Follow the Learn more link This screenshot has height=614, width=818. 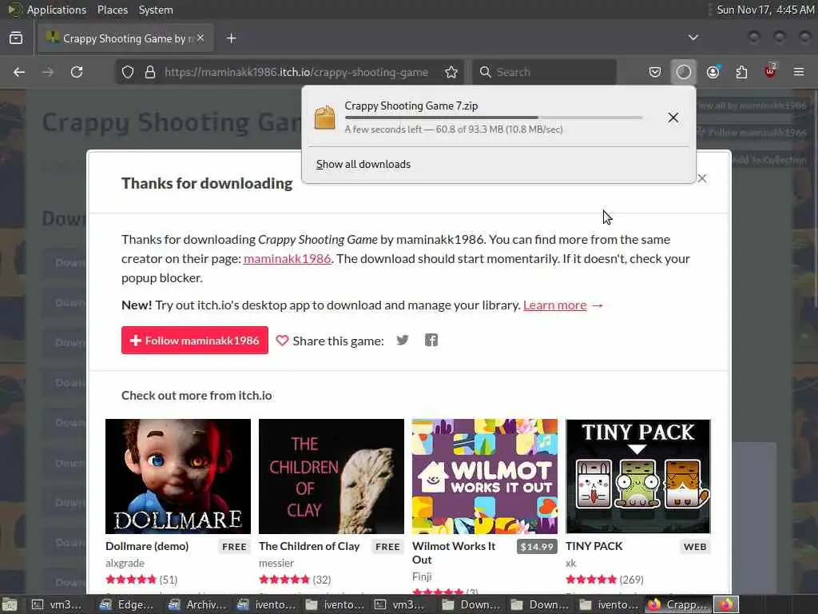tap(554, 305)
